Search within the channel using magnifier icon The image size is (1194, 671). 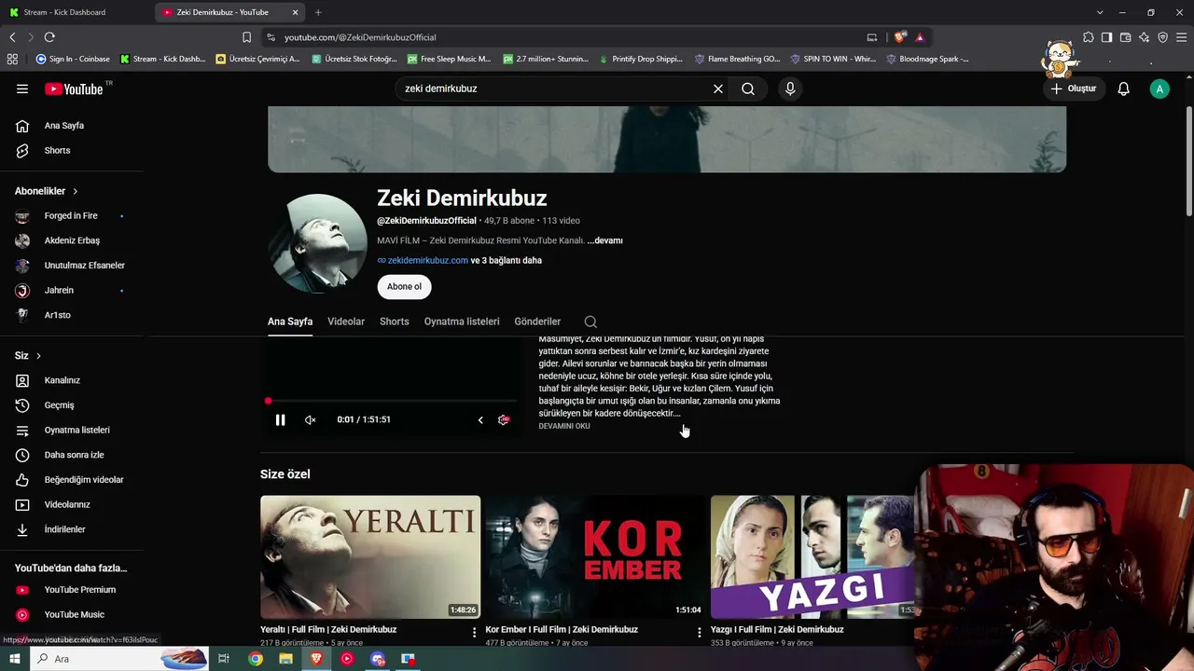(590, 322)
